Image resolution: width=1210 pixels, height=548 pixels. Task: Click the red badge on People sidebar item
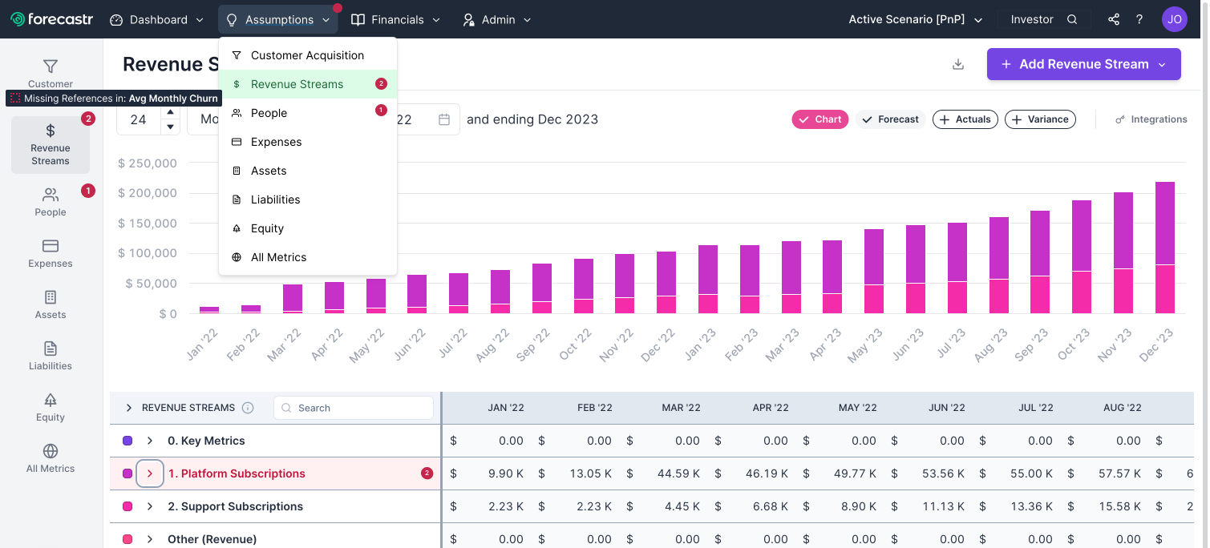[x=88, y=191]
